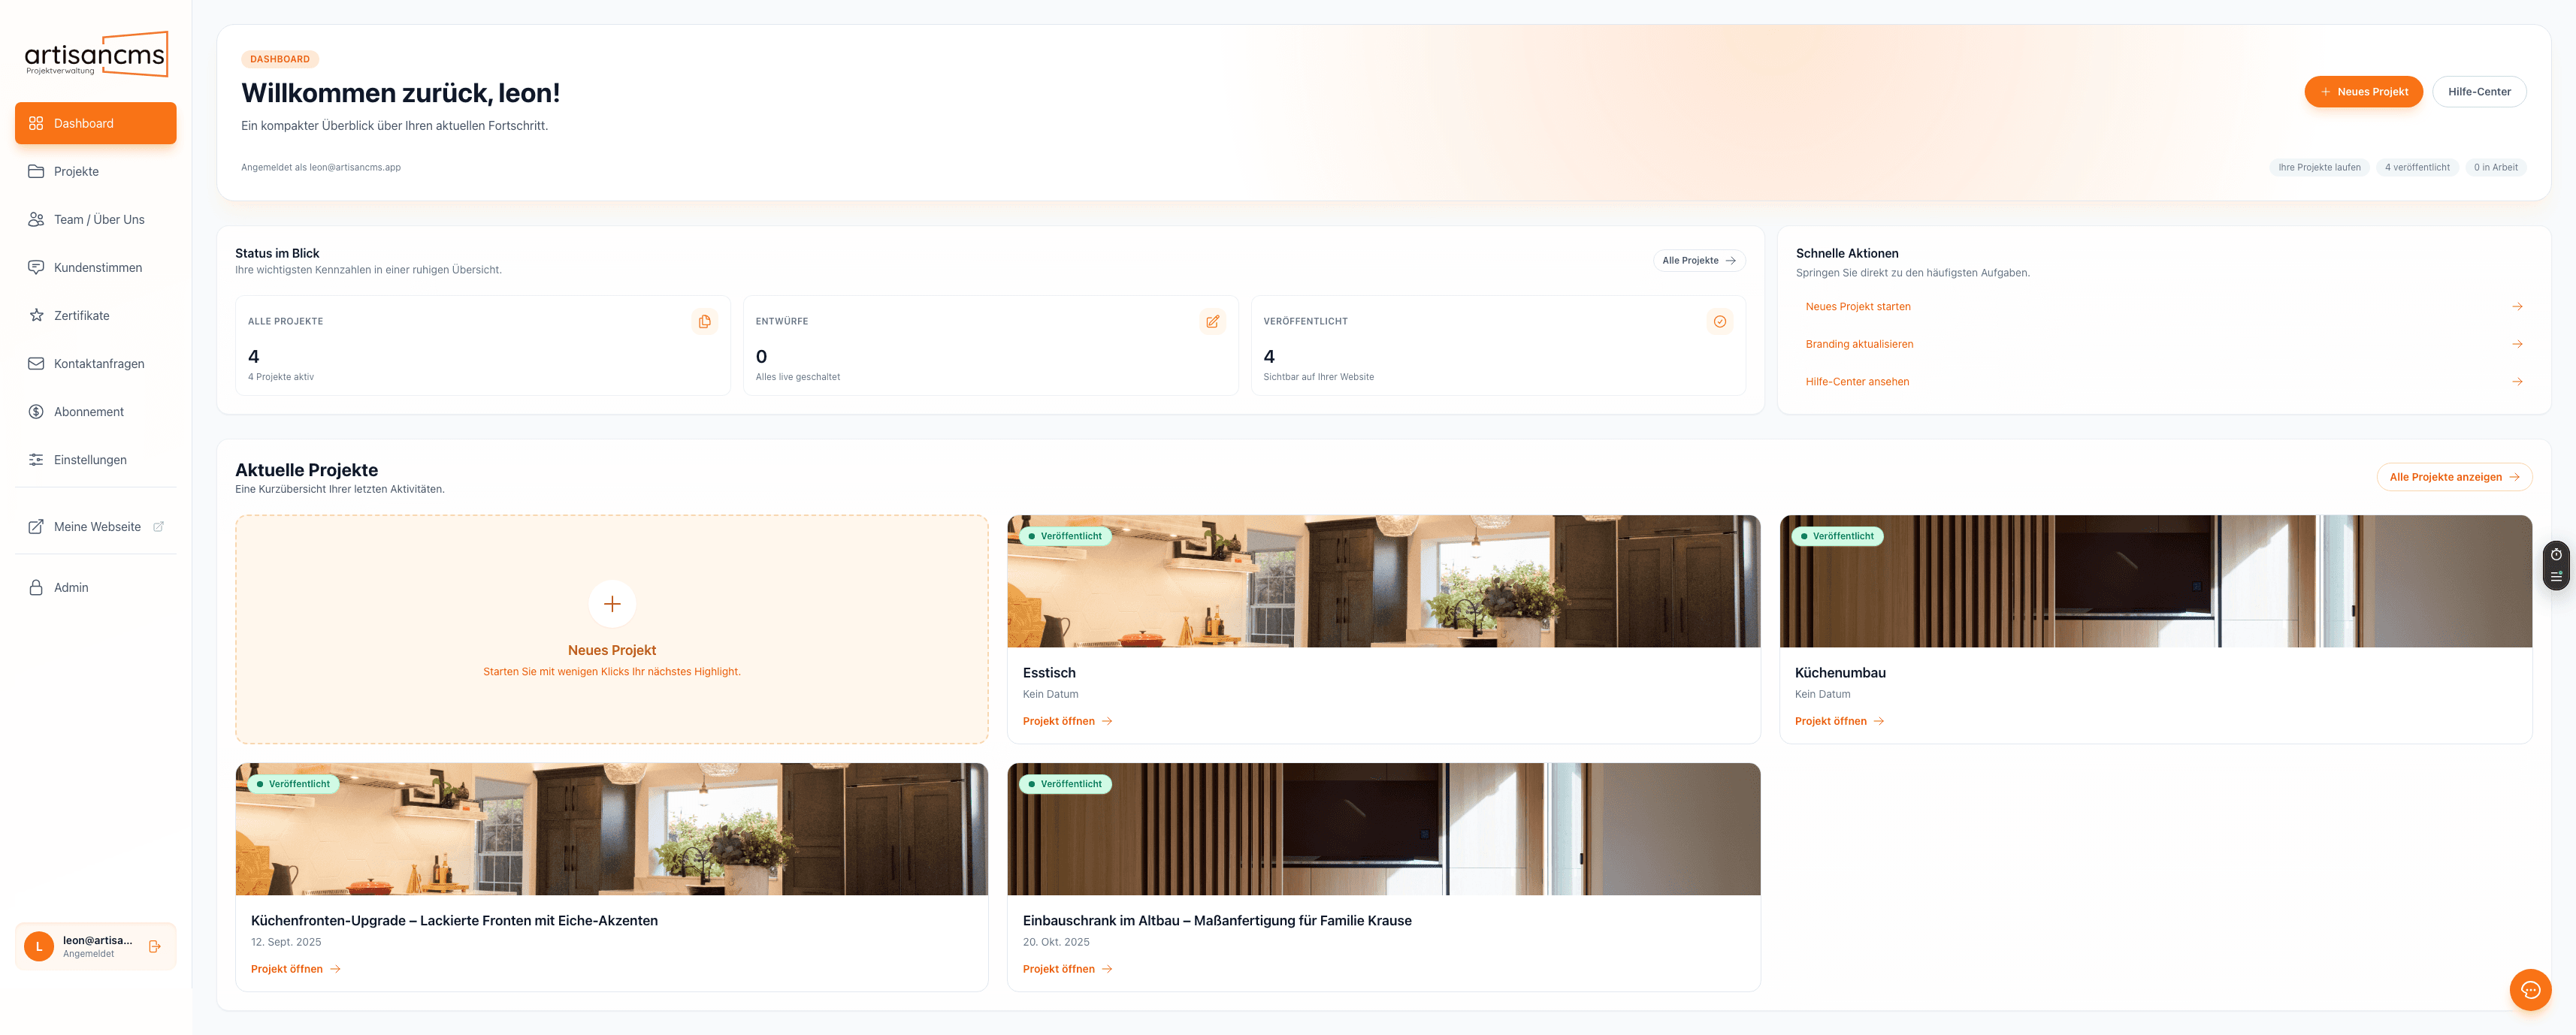2576x1035 pixels.
Task: Open the feedback chat bubble bottom right
Action: pos(2531,990)
